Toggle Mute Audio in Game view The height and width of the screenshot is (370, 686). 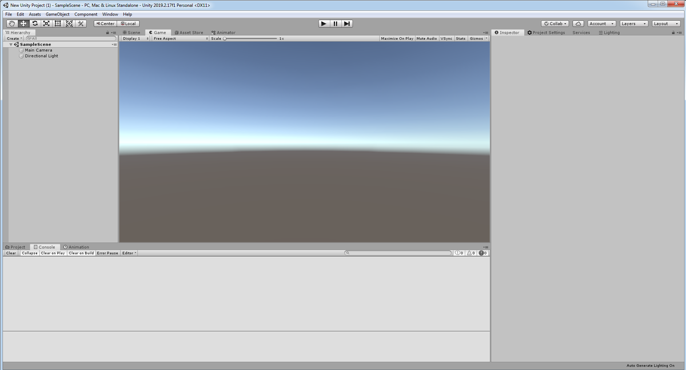tap(426, 38)
